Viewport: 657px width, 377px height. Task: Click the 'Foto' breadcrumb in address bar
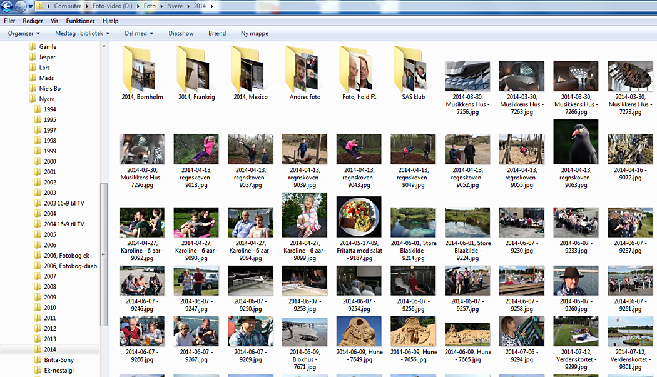(x=150, y=6)
